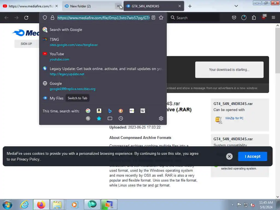
Task: Click the green round taskbar app icon
Action: [x=92, y=205]
